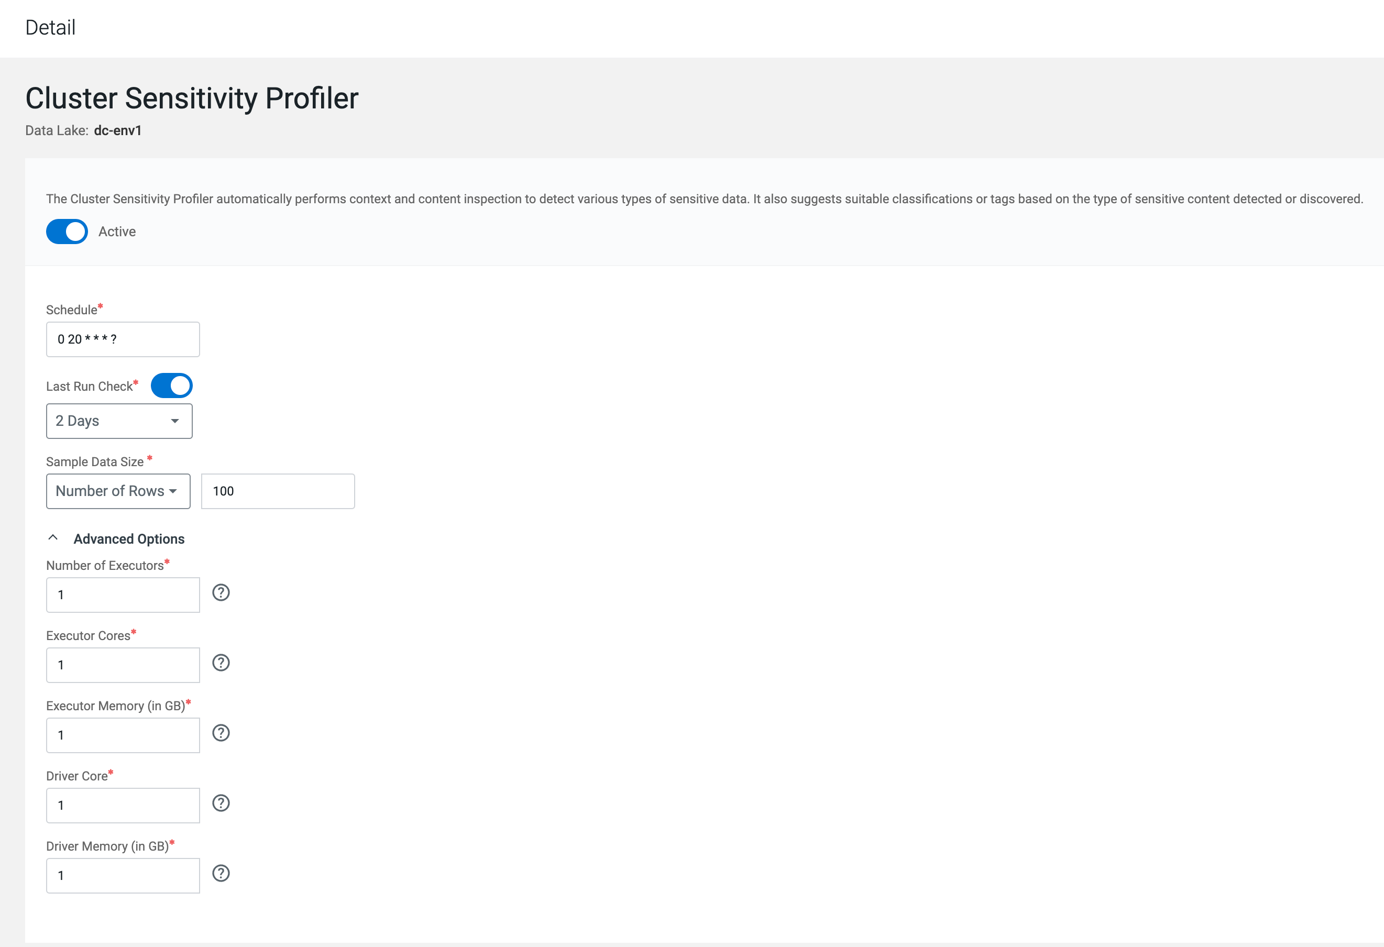
Task: Show help for Driver Memory field
Action: (221, 874)
